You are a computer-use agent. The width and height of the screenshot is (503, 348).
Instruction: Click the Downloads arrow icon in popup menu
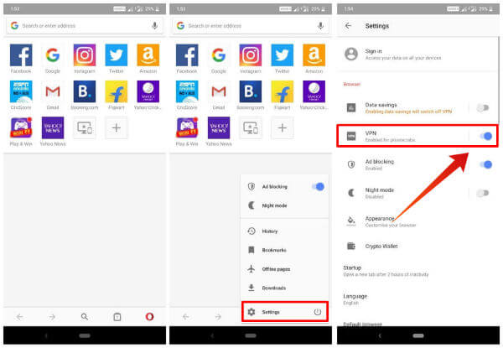(x=251, y=287)
